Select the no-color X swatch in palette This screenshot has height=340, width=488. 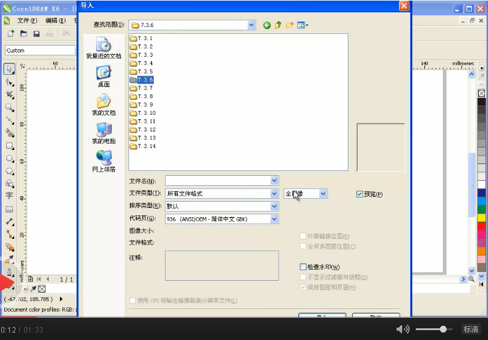[x=481, y=93]
